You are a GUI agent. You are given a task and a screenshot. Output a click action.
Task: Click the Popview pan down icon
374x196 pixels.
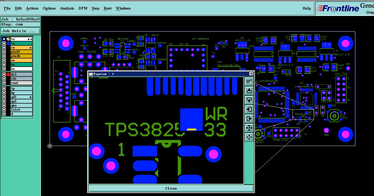(x=249, y=100)
